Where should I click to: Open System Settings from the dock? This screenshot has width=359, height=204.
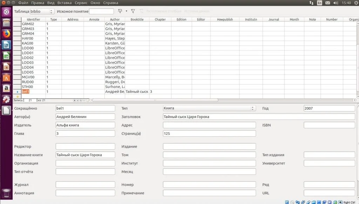click(6, 99)
